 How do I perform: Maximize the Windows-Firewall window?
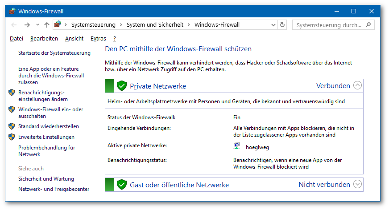pyautogui.click(x=354, y=11)
